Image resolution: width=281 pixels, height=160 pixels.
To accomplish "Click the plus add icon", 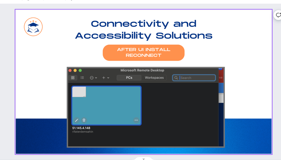I will (x=104, y=78).
